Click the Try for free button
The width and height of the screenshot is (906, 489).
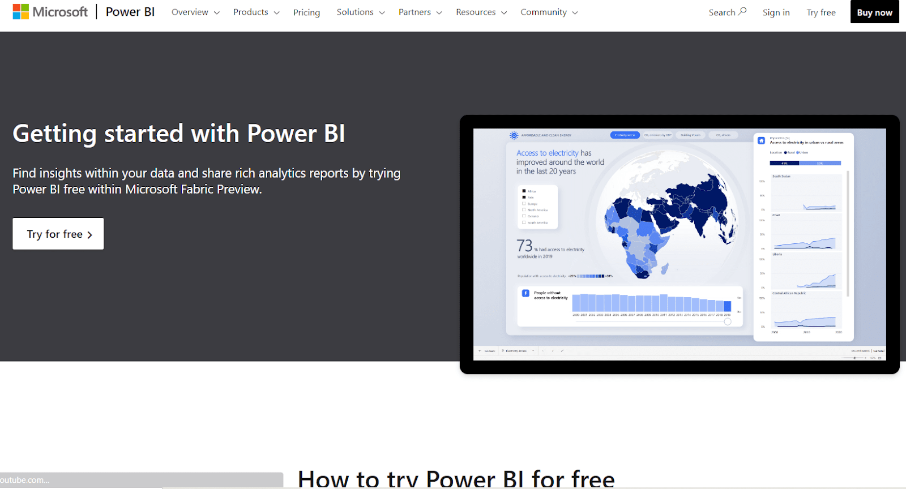(x=58, y=234)
